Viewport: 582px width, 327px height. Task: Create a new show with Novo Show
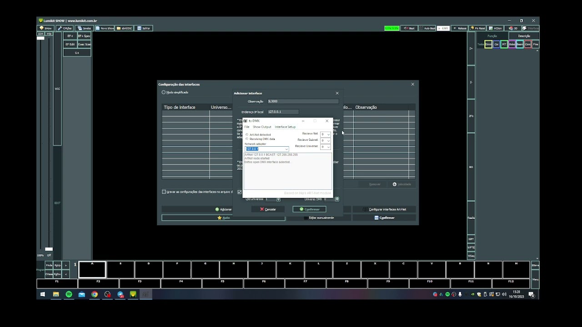105,28
